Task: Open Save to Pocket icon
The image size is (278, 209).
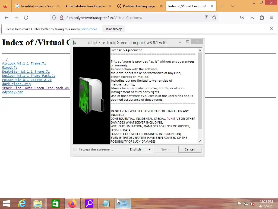Action: [242, 18]
